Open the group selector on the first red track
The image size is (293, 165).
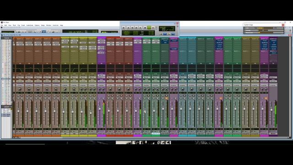110,85
